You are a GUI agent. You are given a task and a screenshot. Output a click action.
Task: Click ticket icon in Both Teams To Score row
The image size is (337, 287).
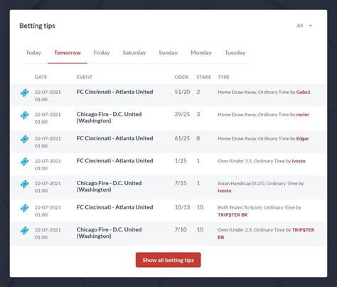click(24, 208)
